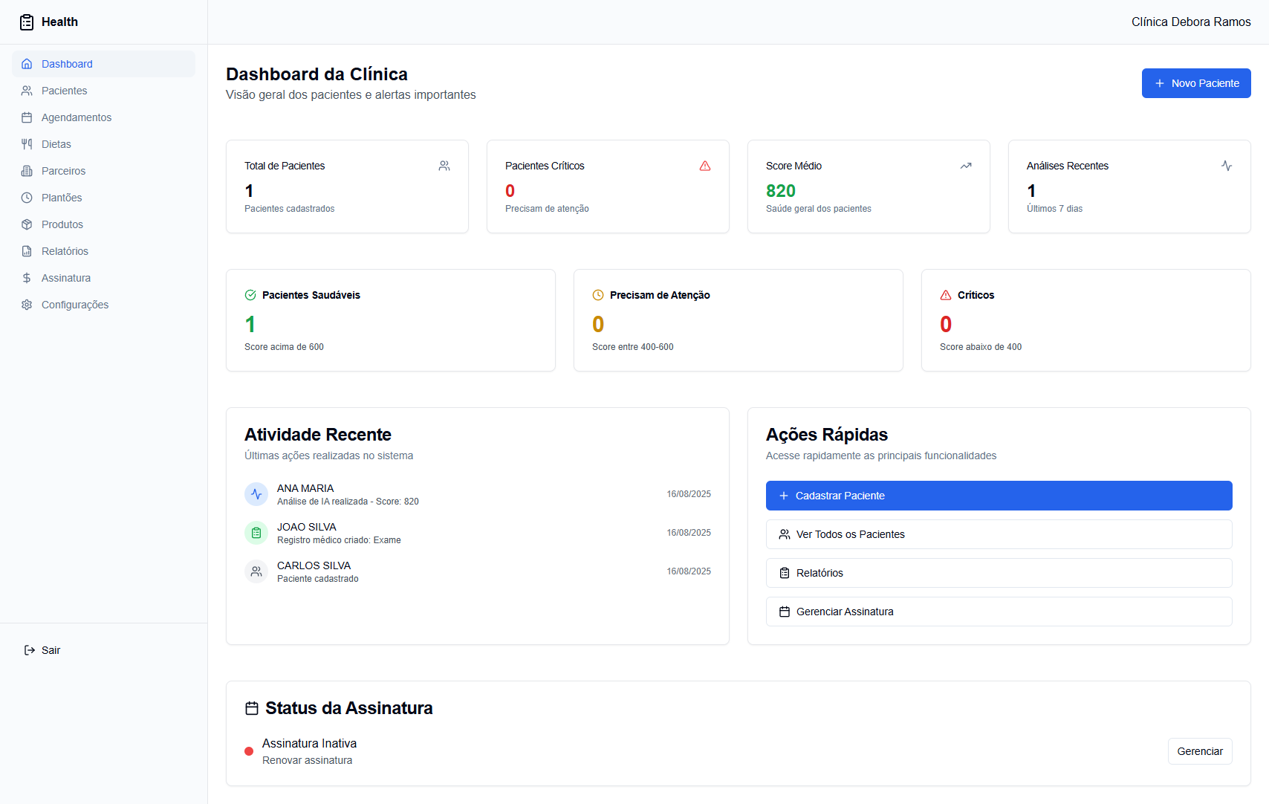Click the clock icon beside Precisam de Atenção
Viewport: 1269px width, 804px height.
tap(598, 295)
